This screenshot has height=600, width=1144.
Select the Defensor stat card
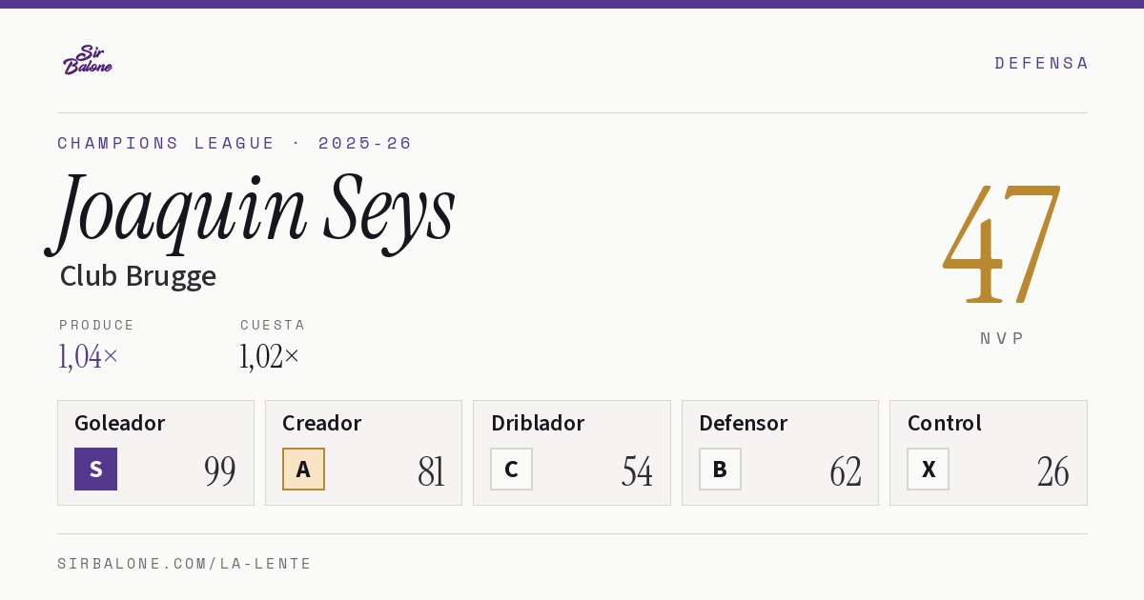click(x=780, y=452)
